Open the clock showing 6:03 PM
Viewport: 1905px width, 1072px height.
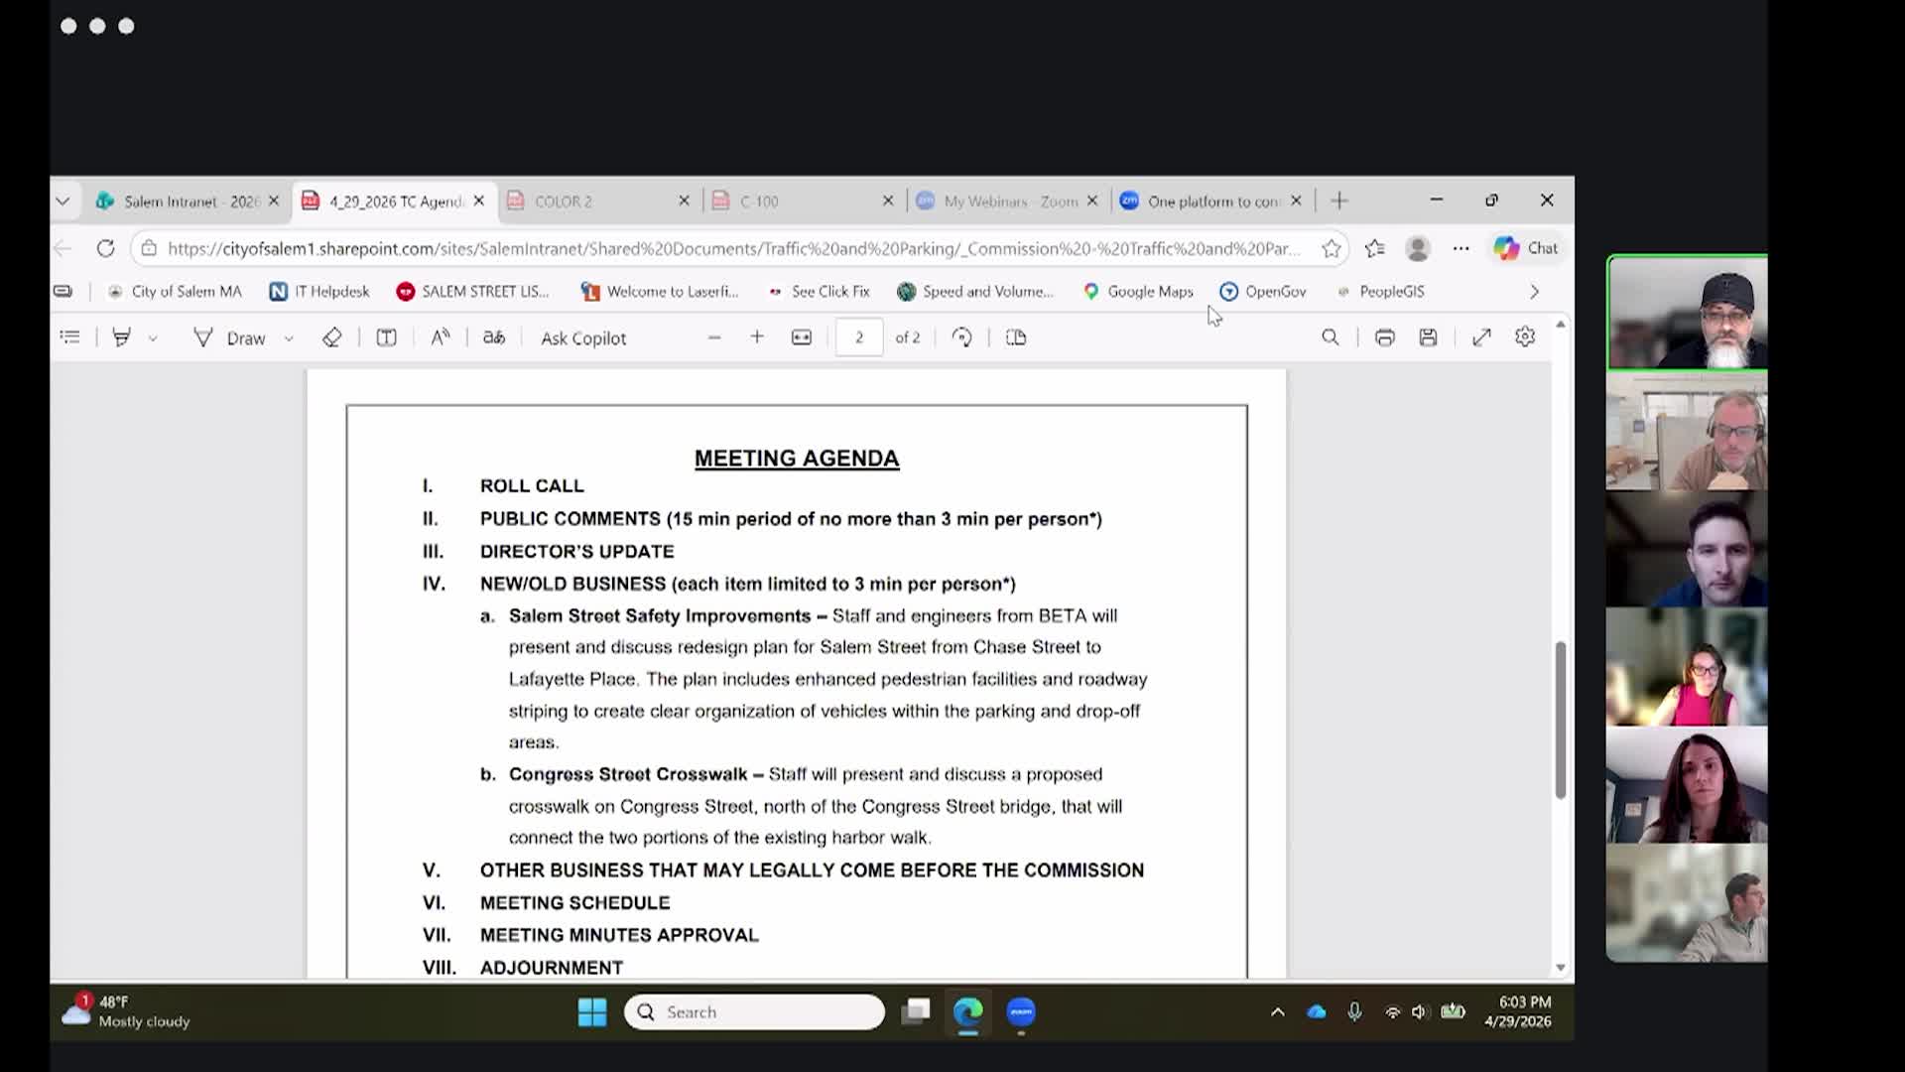coord(1518,1011)
